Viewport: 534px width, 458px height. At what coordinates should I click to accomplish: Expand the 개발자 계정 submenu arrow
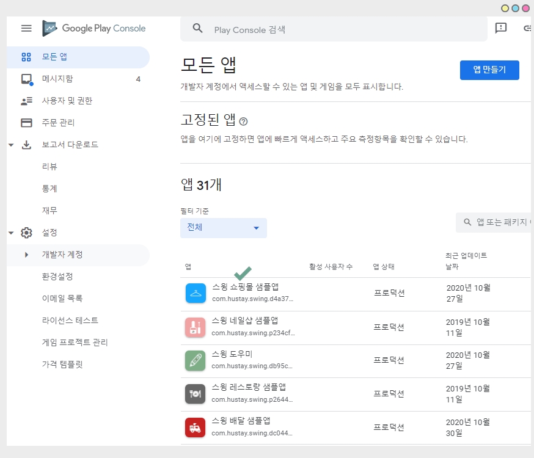pos(26,255)
